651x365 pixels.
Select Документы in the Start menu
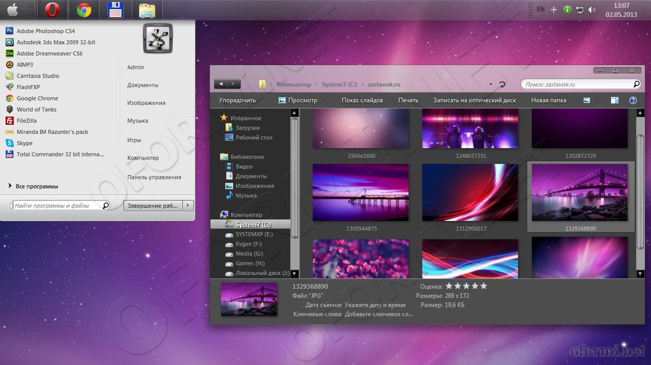pos(143,85)
